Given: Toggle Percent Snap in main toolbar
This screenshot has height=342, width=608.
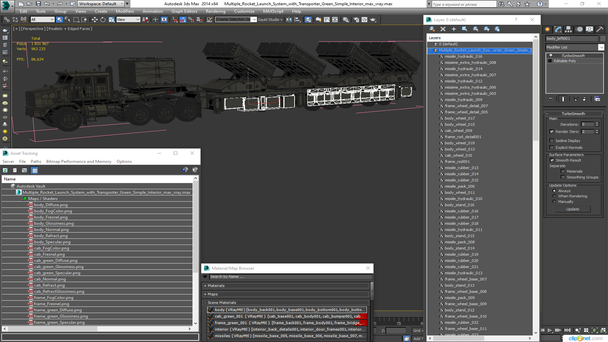Looking at the screenshot, I should pyautogui.click(x=191, y=20).
